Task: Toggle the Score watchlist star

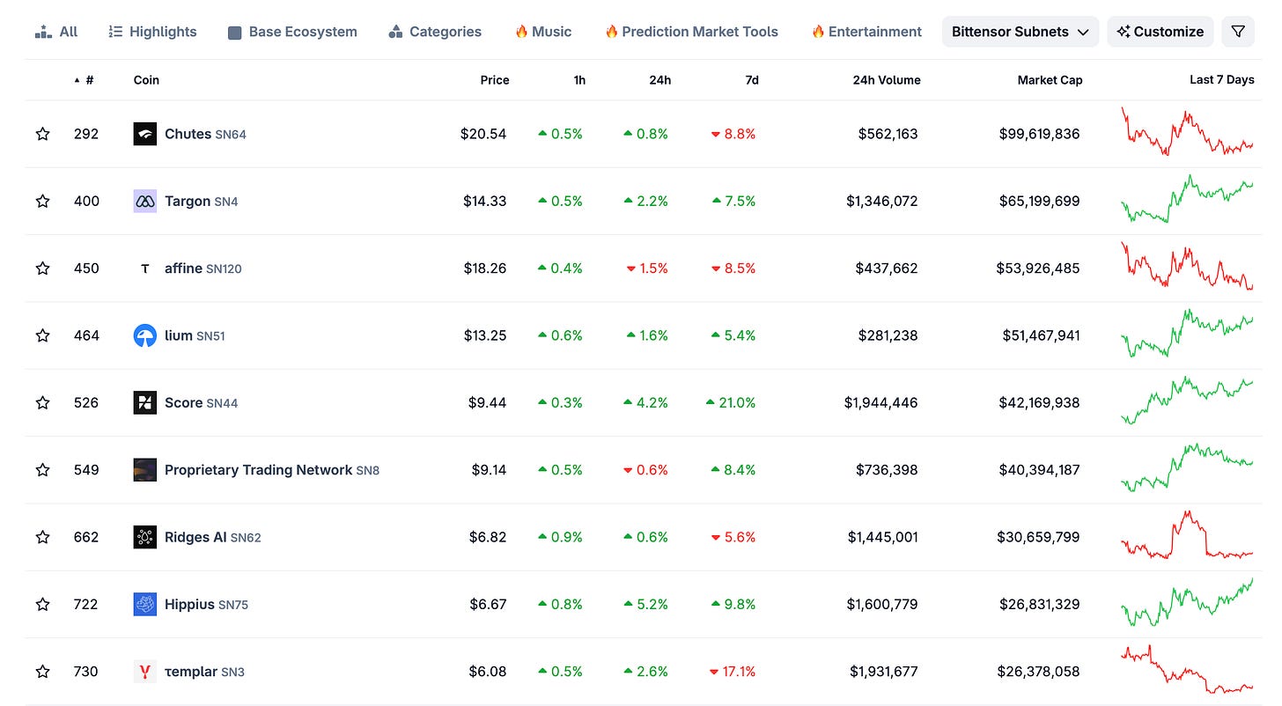Action: pos(42,402)
